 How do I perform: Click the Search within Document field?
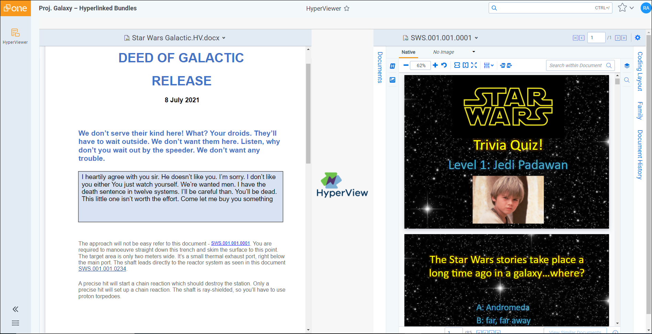pyautogui.click(x=575, y=65)
